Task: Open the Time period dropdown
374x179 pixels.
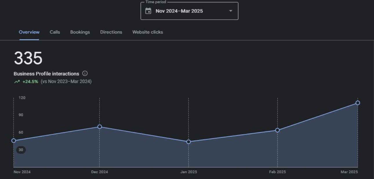Action: (189, 11)
